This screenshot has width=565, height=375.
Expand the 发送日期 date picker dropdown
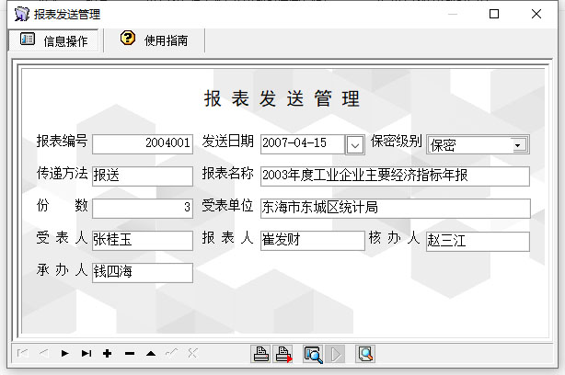point(355,145)
